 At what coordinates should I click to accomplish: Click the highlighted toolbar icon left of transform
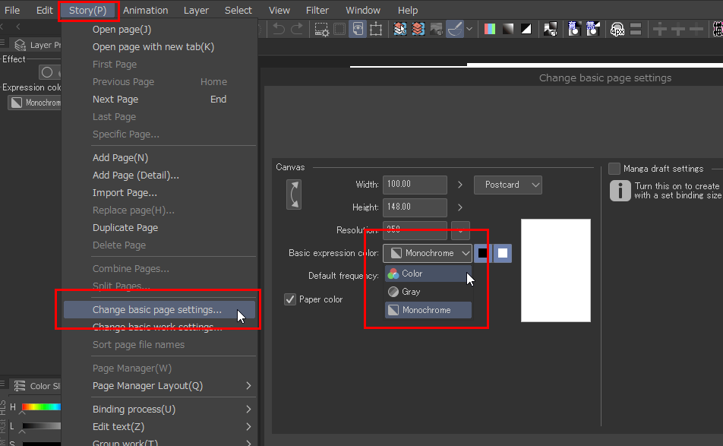click(x=358, y=29)
